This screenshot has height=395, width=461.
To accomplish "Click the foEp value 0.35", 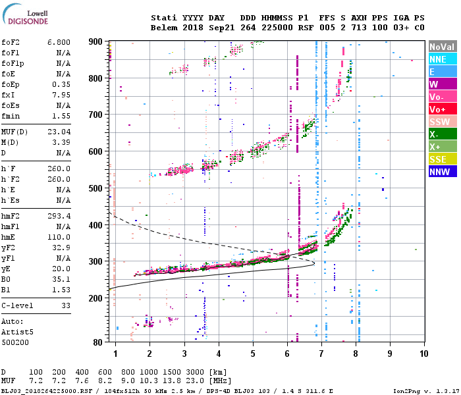I will [x=61, y=85].
